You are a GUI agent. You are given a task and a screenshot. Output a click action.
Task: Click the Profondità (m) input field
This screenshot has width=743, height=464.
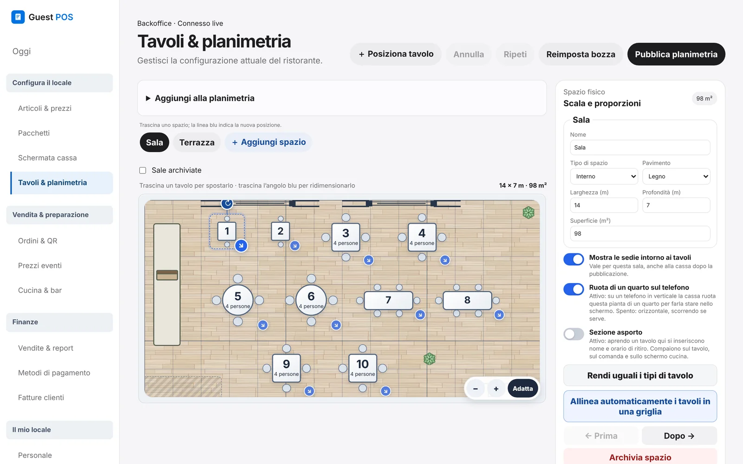676,205
